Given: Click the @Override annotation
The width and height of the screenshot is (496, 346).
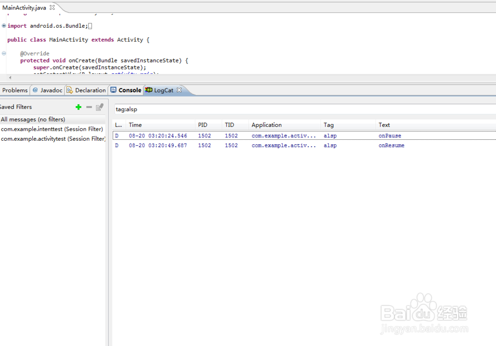Looking at the screenshot, I should pyautogui.click(x=35, y=54).
